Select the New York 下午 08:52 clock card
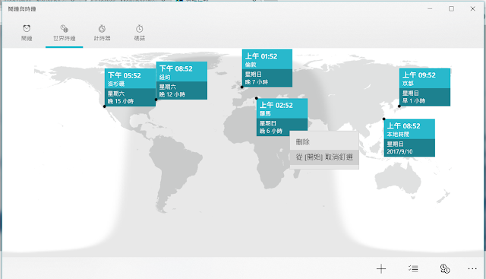The height and width of the screenshot is (279, 486). 181,81
